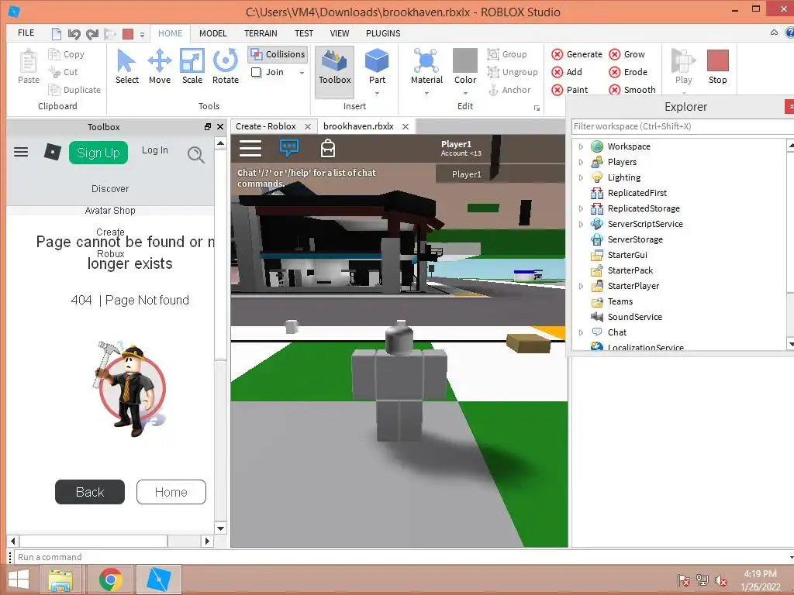Expand the ReplicatedStorage node

[x=581, y=208]
